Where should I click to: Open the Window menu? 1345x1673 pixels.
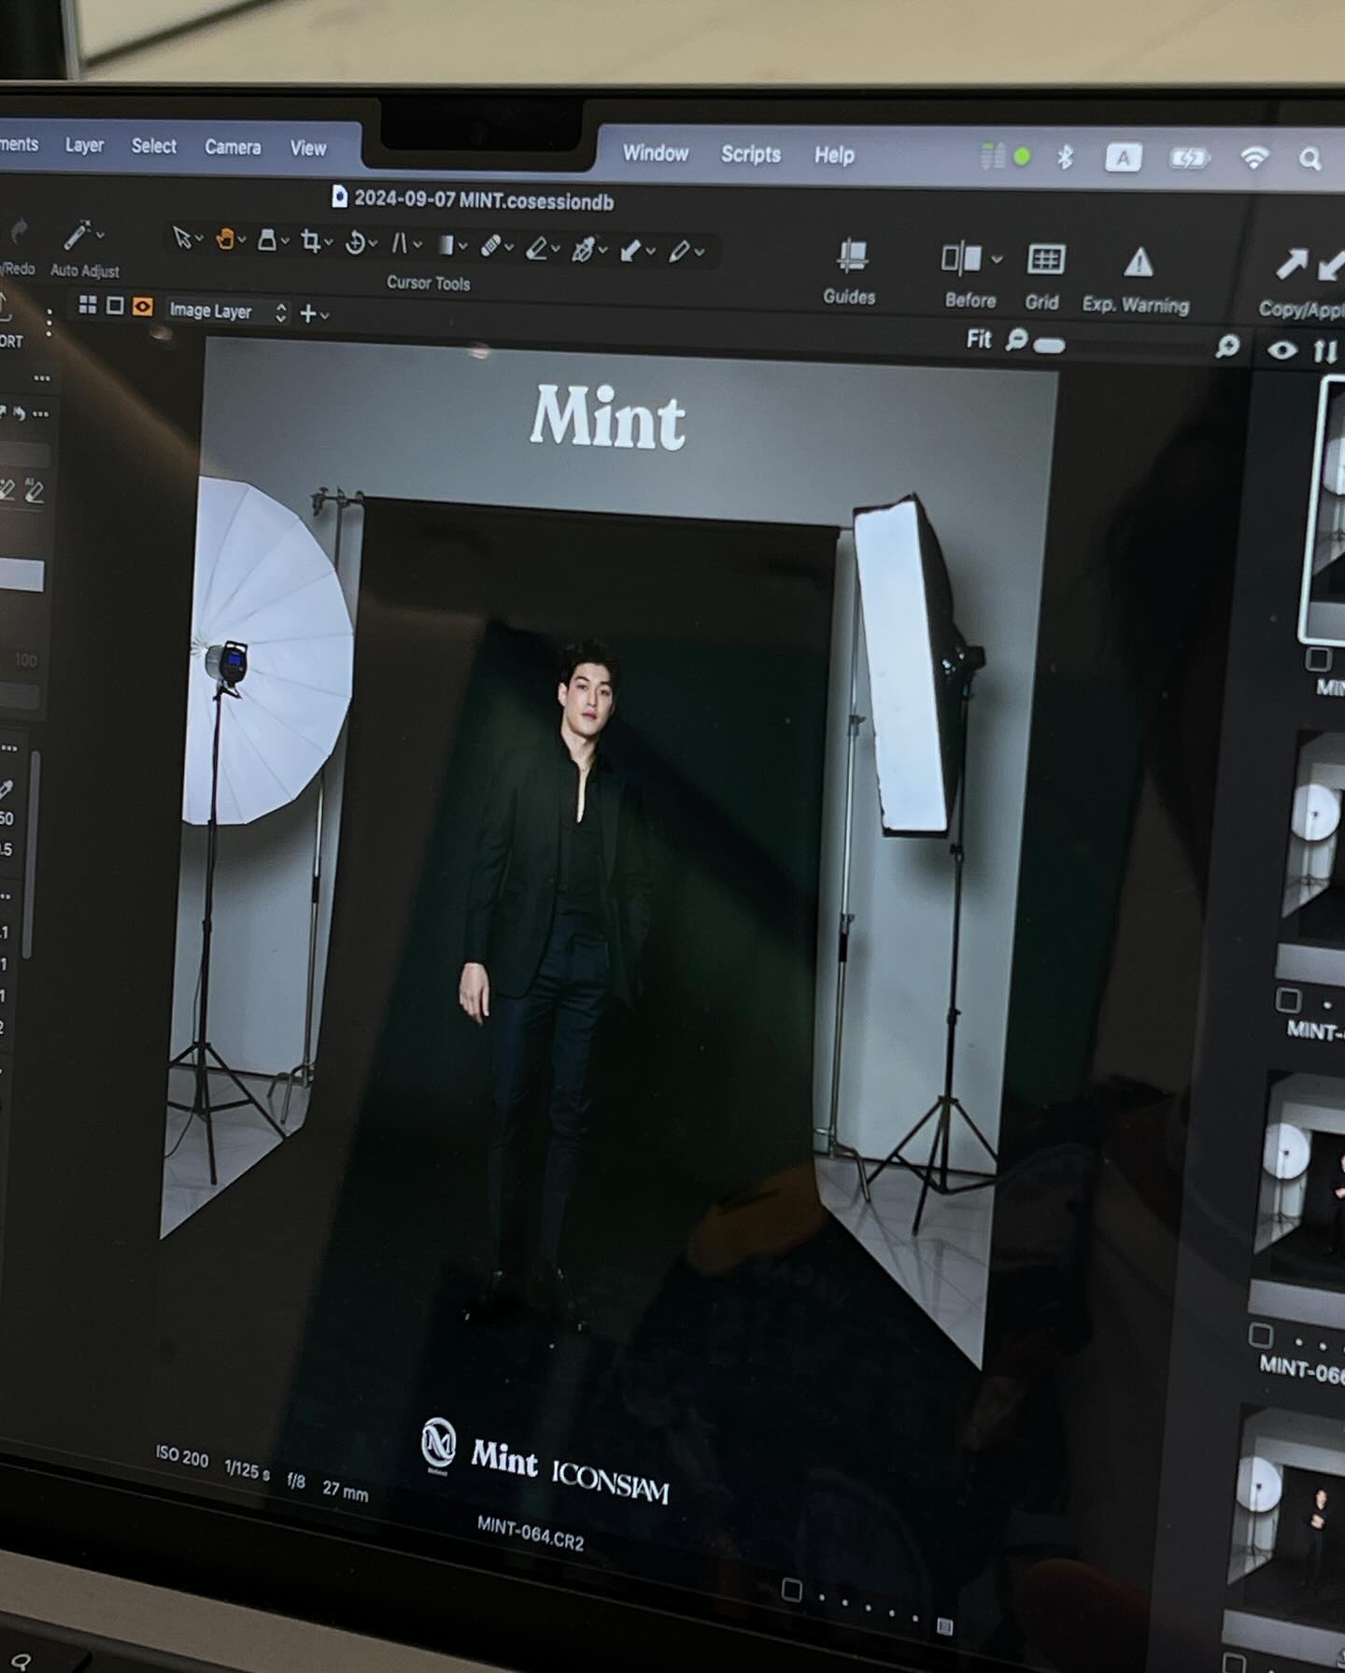(656, 153)
